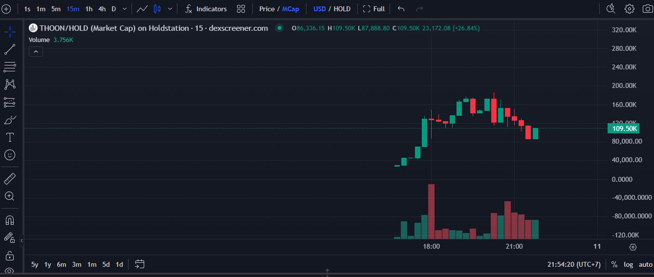
Task: Open the forecasting and measurement tools
Action: pos(9,102)
